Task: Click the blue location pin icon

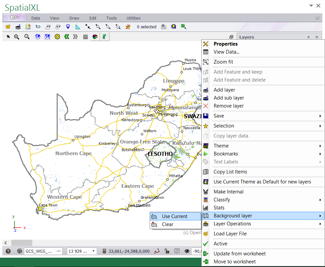Action: [68, 27]
